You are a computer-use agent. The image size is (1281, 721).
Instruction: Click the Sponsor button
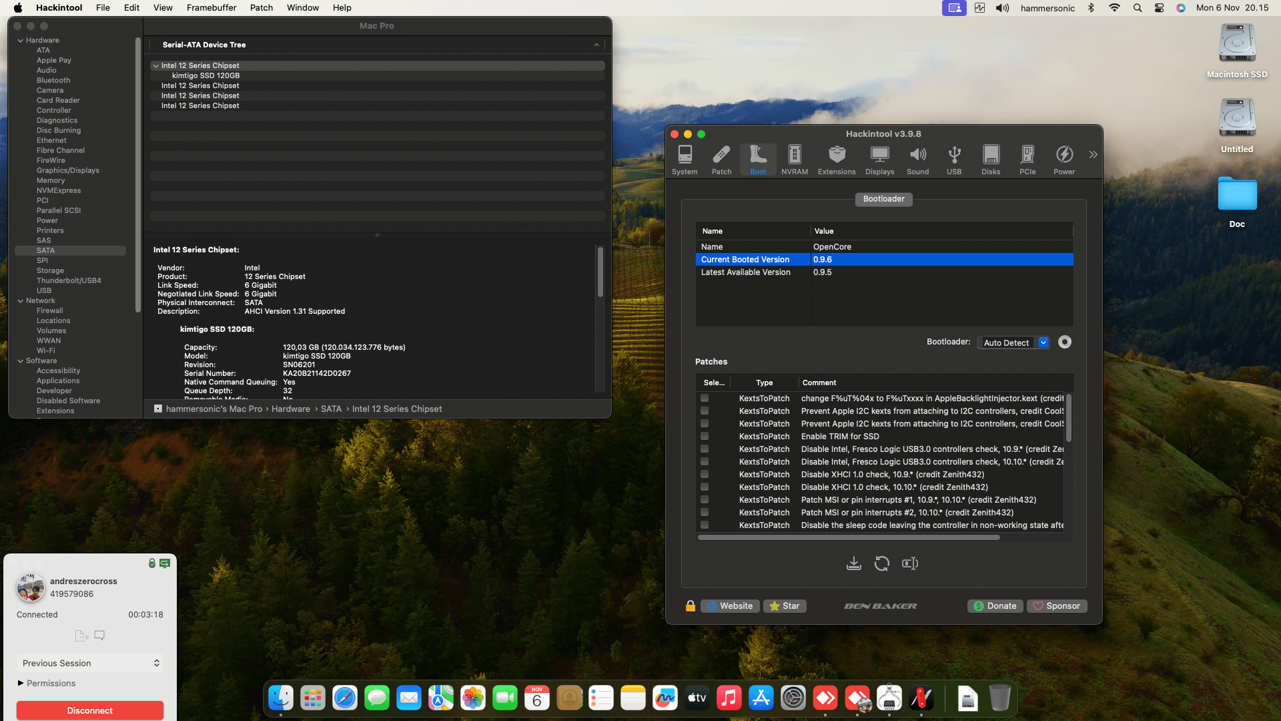point(1057,606)
